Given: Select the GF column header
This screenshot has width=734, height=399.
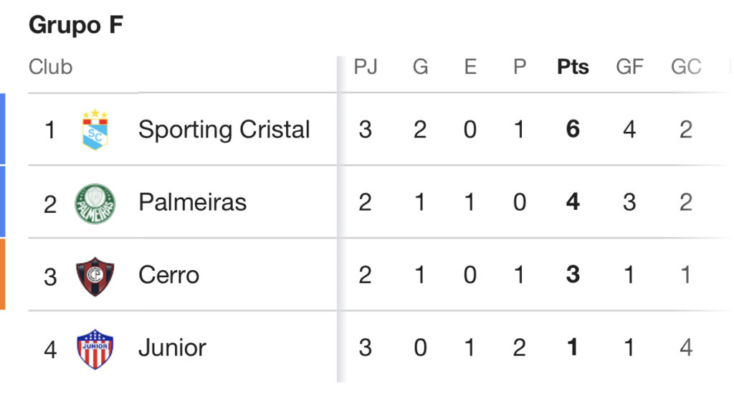Looking at the screenshot, I should point(629,67).
